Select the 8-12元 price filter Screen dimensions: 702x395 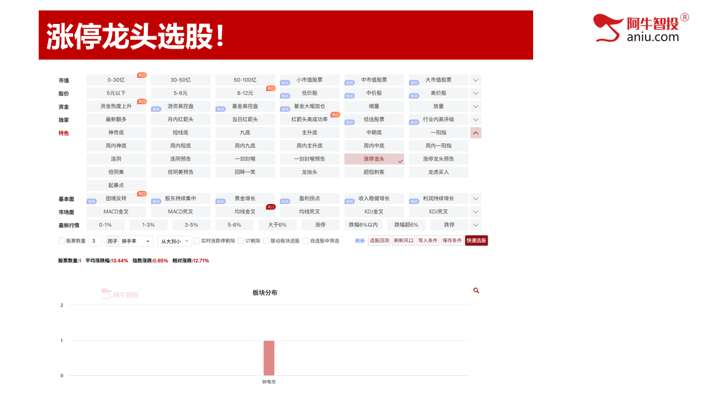pyautogui.click(x=245, y=93)
